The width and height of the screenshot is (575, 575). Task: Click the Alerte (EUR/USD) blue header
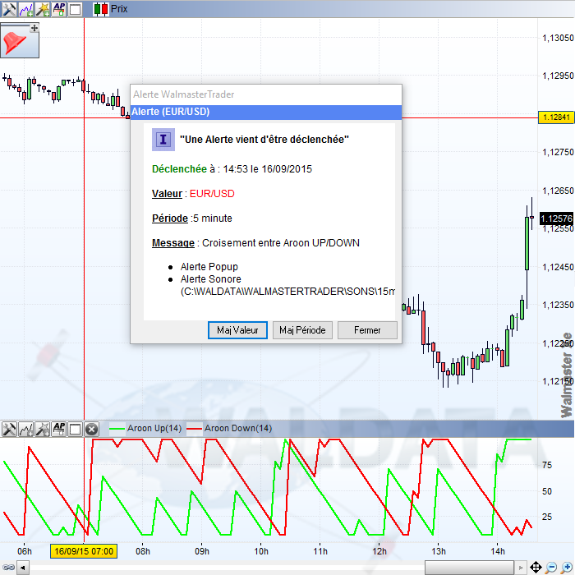click(x=266, y=112)
